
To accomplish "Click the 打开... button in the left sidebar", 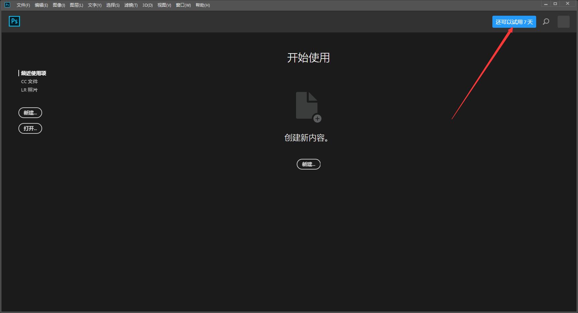I will [x=30, y=128].
